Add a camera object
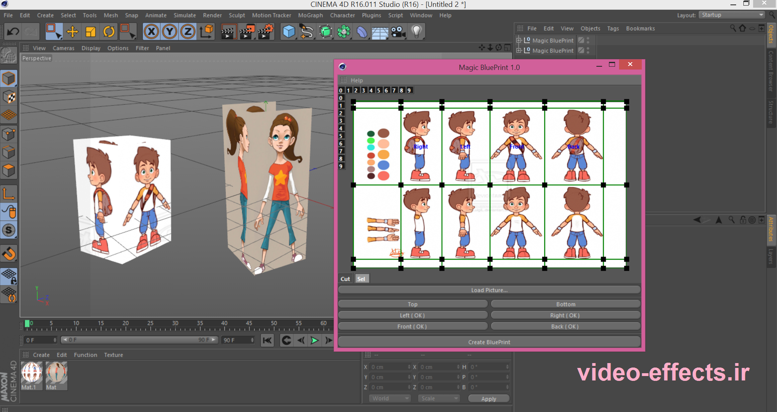The width and height of the screenshot is (777, 412). [398, 32]
